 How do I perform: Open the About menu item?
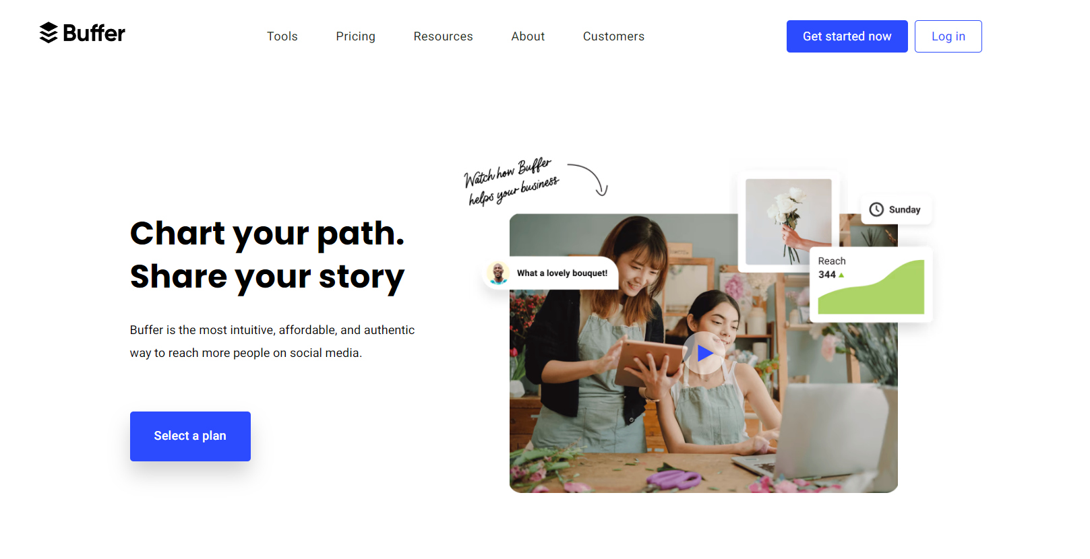coord(528,36)
